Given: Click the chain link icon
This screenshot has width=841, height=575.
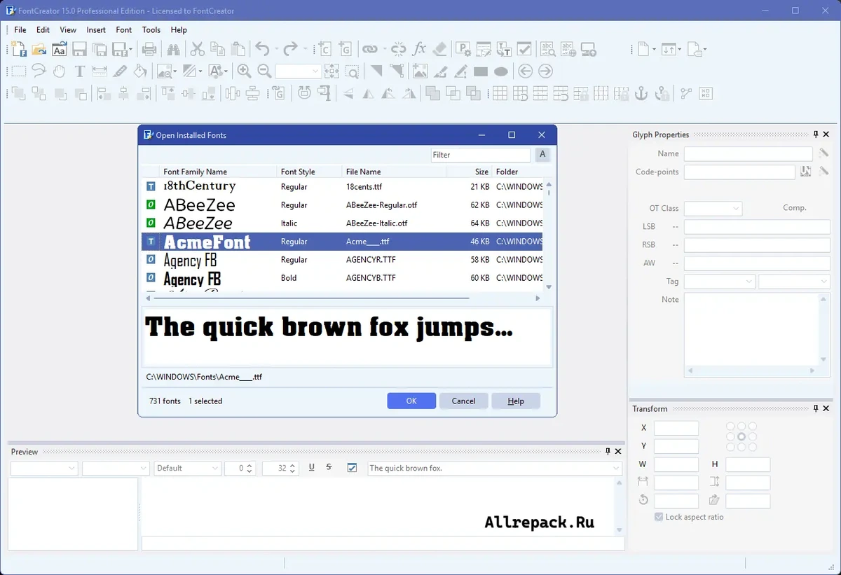Looking at the screenshot, I should click(x=369, y=49).
